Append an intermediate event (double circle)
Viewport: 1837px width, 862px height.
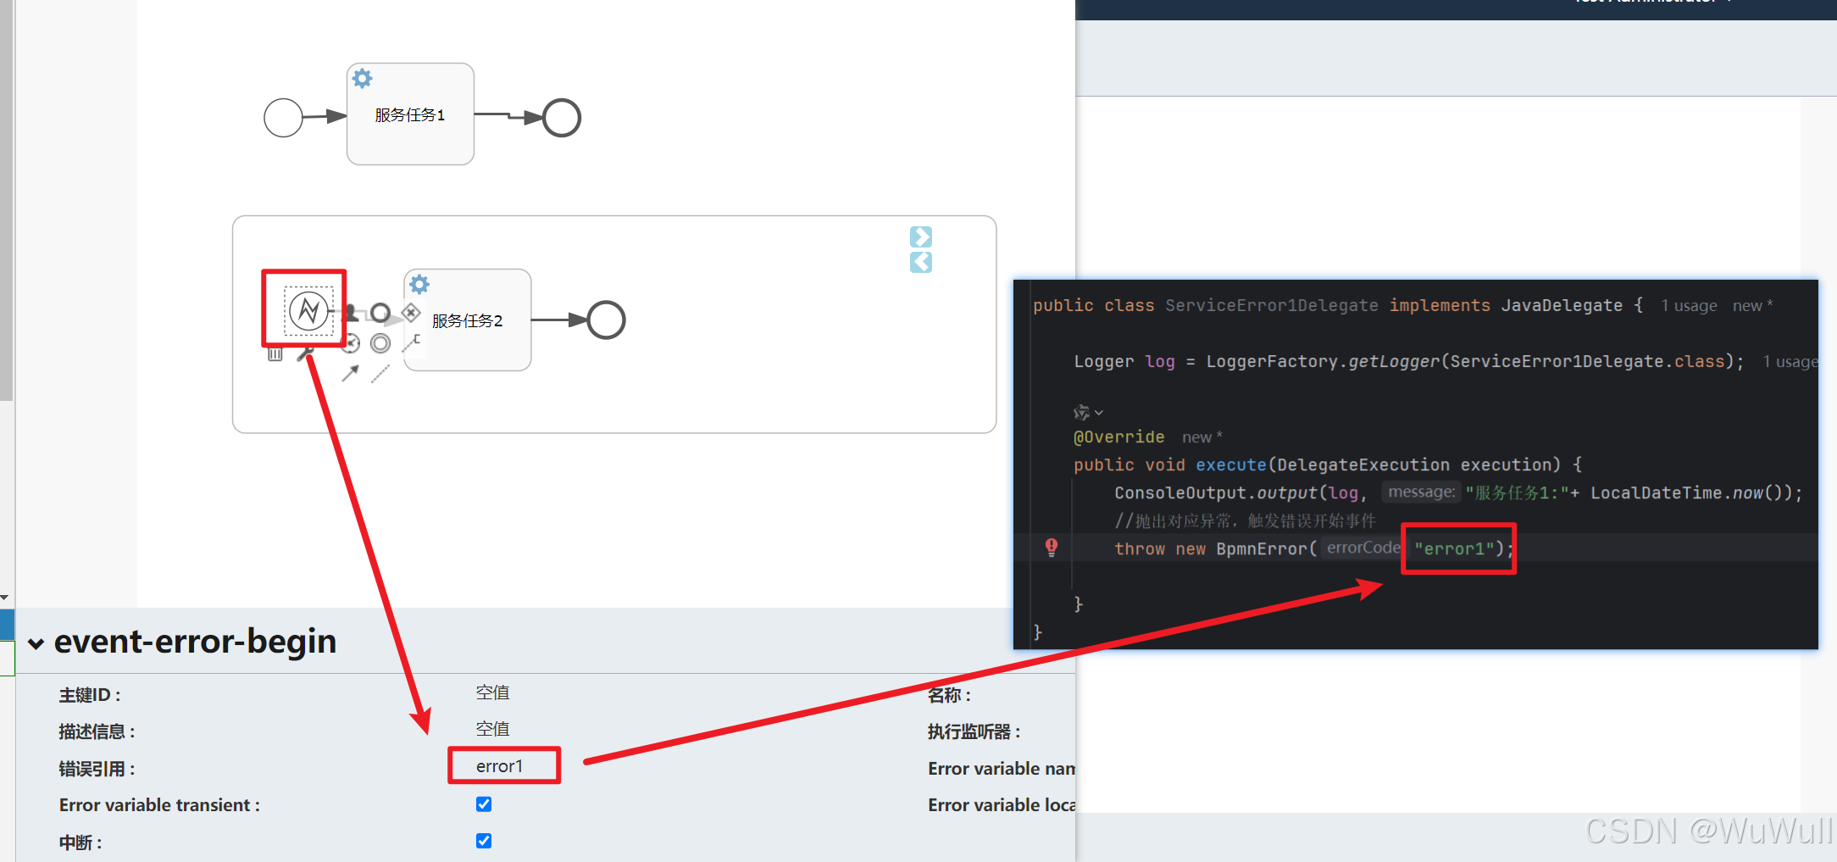click(x=380, y=343)
